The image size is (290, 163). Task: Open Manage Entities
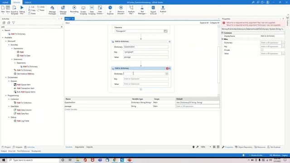[63, 10]
